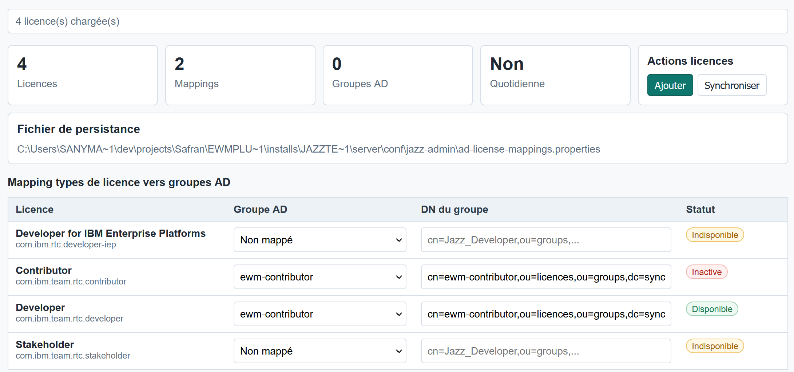Click the Ajouter button
The image size is (794, 372).
pyautogui.click(x=670, y=85)
